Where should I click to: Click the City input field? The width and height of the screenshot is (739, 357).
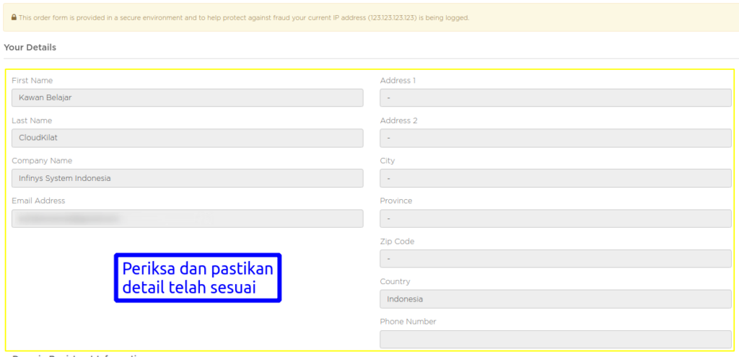tap(555, 178)
